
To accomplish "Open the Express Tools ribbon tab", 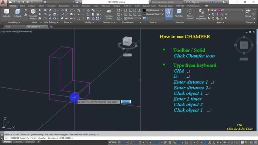I will pos(149,6).
